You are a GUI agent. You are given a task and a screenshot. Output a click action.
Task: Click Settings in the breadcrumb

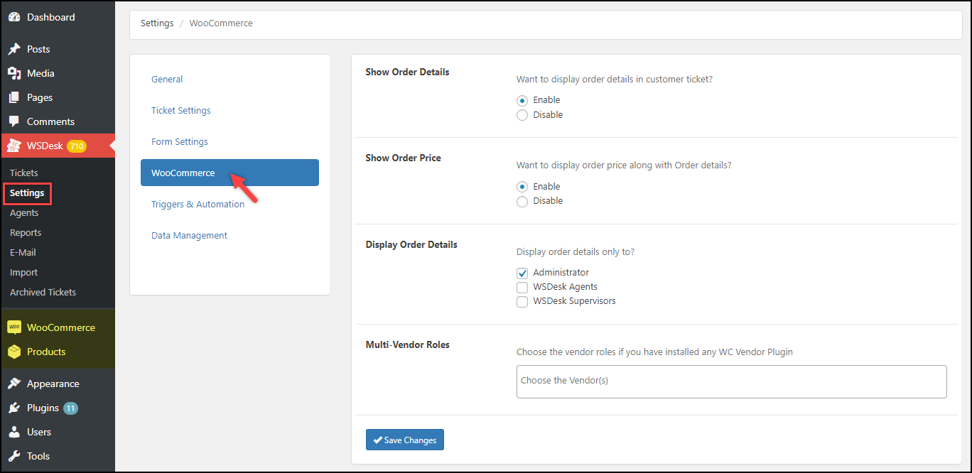(x=157, y=23)
